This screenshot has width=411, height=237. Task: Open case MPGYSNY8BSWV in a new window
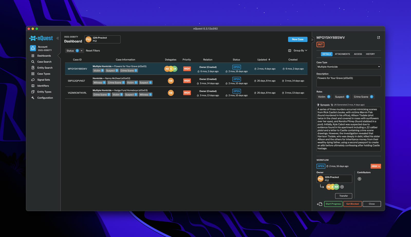[x=378, y=37]
